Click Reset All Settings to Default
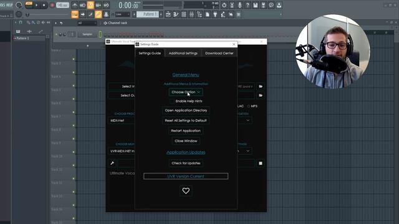 click(186, 120)
